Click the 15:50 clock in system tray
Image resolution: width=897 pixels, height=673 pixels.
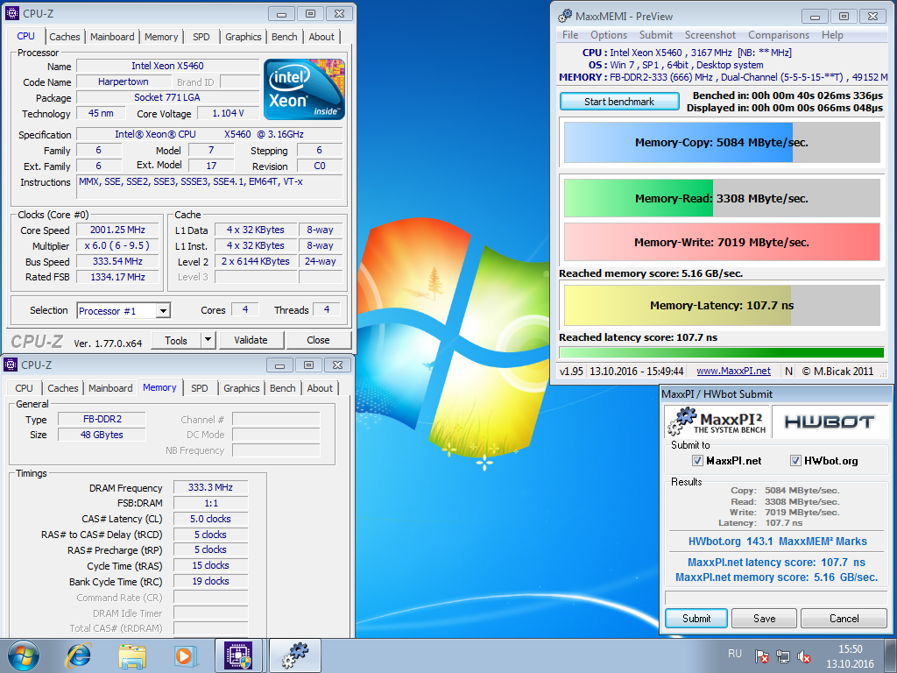850,649
